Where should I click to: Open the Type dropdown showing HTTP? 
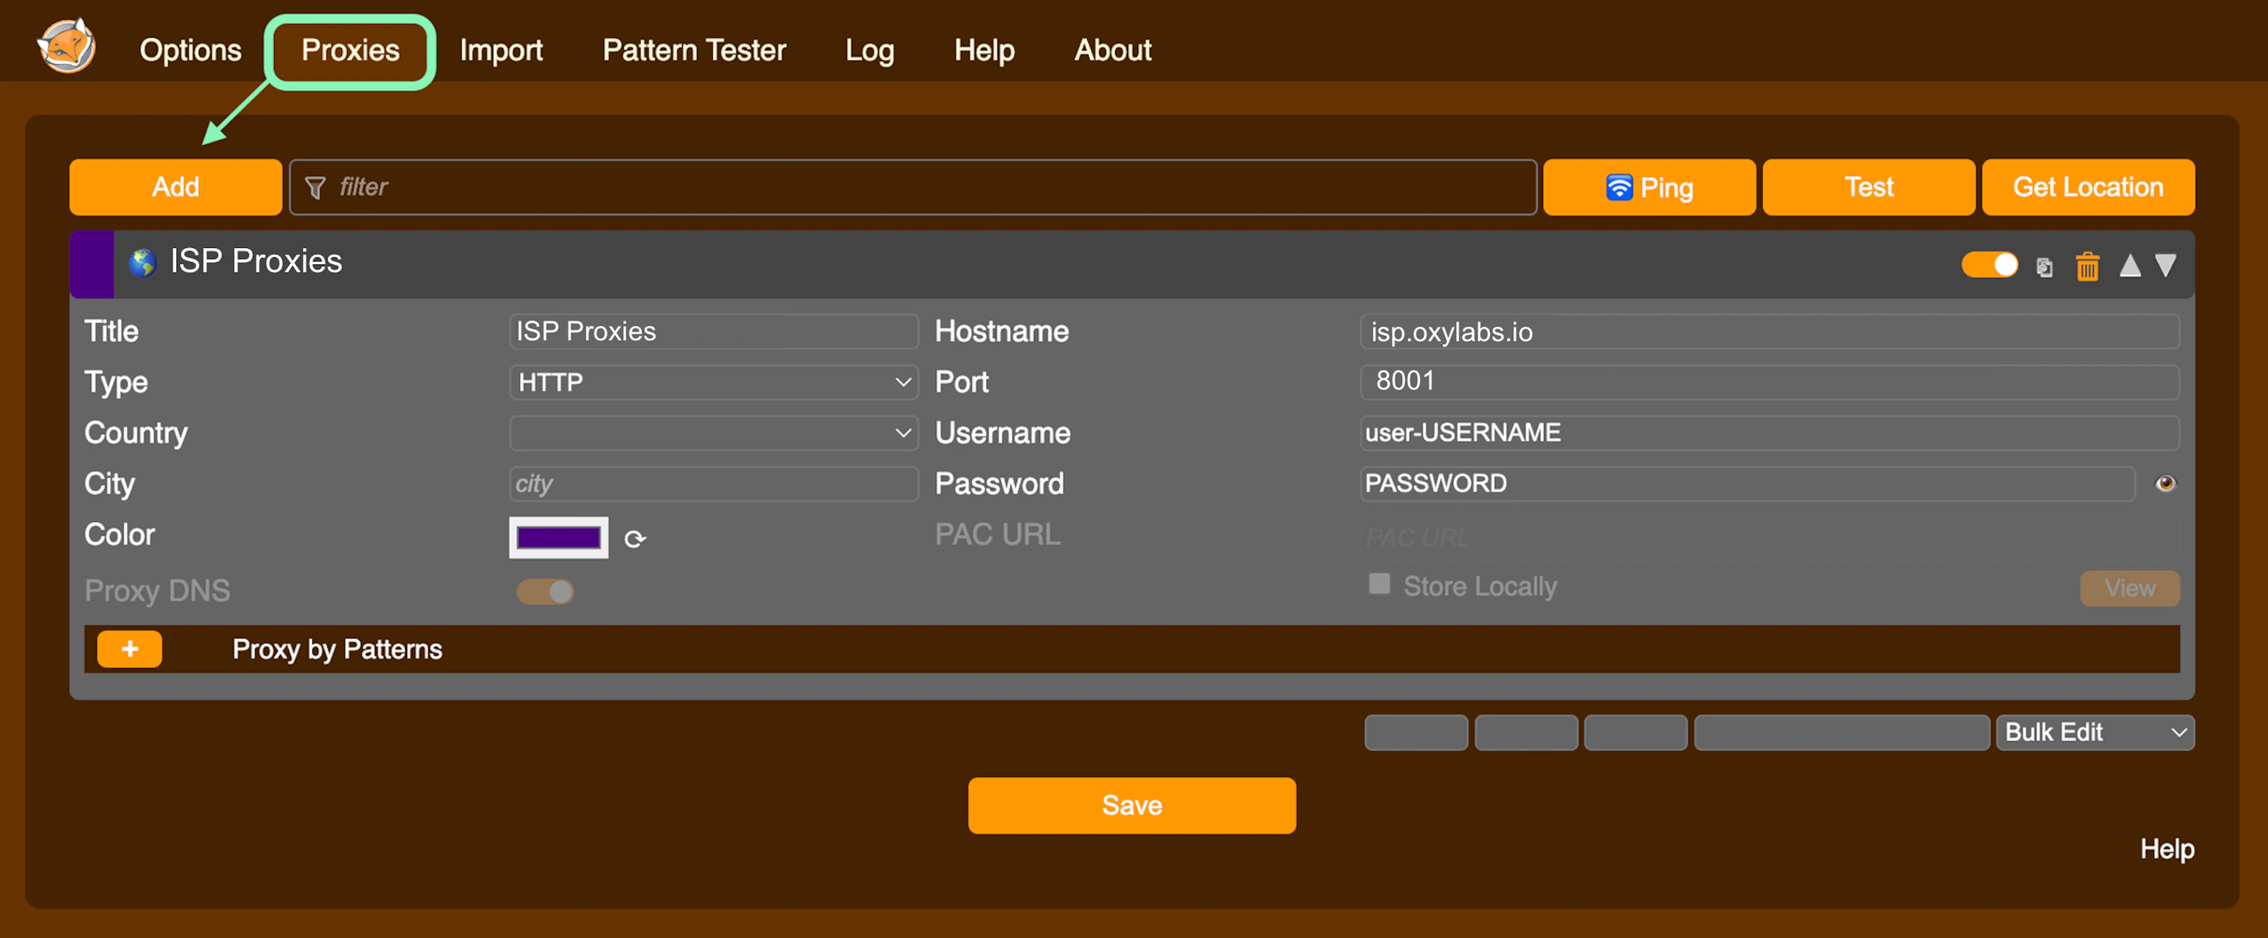pyautogui.click(x=713, y=382)
